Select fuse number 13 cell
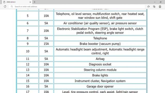The width and height of the screenshot is (165, 93). coord(28,70)
